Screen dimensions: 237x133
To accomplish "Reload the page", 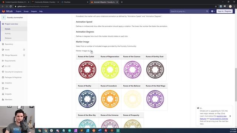I will tap(11, 7).
